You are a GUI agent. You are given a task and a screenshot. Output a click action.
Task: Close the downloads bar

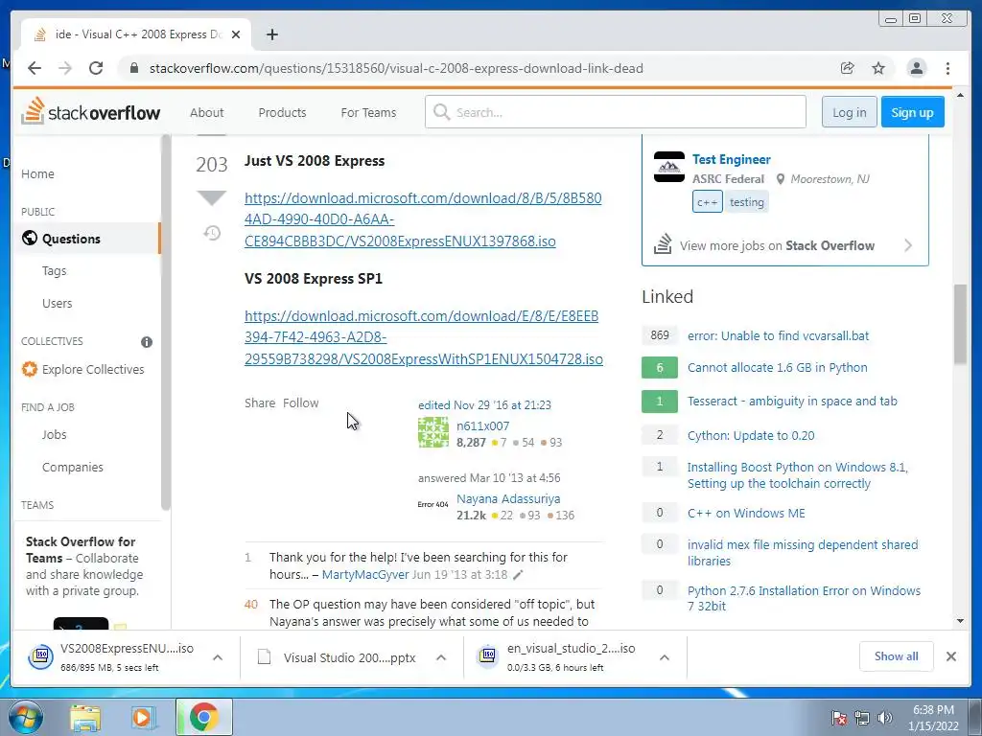click(950, 656)
